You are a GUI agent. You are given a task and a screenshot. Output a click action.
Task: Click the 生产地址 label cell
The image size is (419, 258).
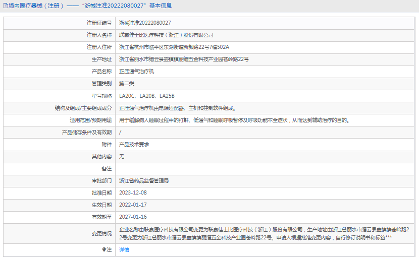(60, 59)
